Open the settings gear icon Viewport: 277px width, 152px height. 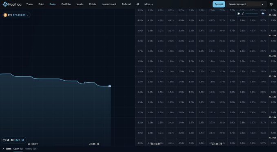(x=271, y=4)
